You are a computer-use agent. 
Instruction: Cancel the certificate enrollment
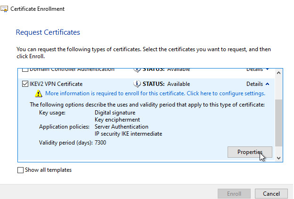point(271,193)
